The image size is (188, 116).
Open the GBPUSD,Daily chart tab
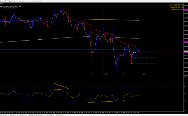[x=60, y=115]
